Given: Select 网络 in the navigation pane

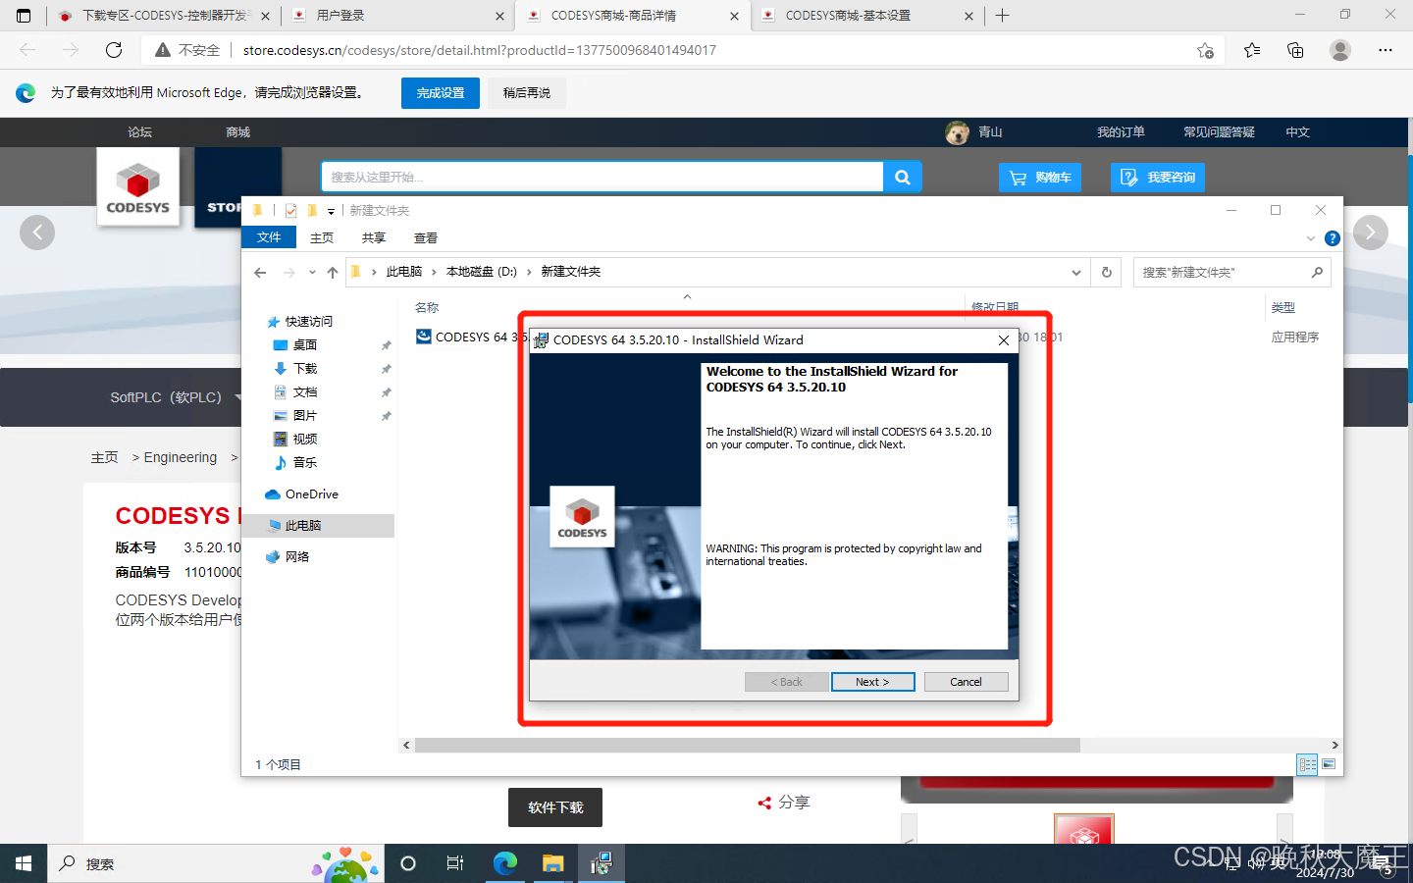Looking at the screenshot, I should point(297,557).
